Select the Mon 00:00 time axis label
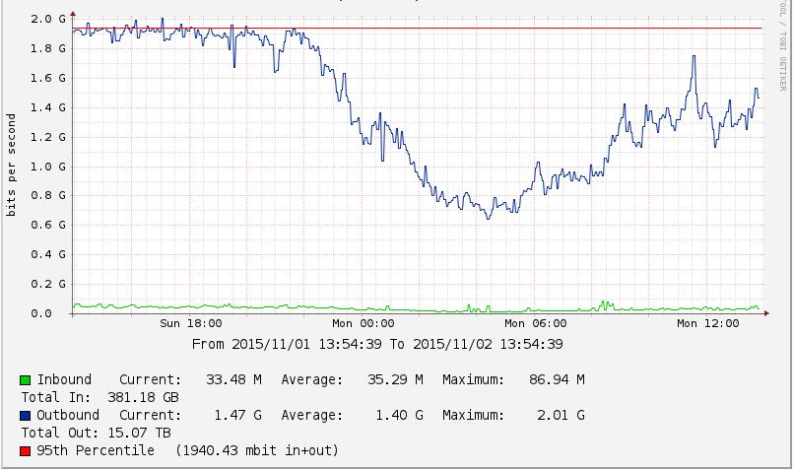 coord(364,323)
